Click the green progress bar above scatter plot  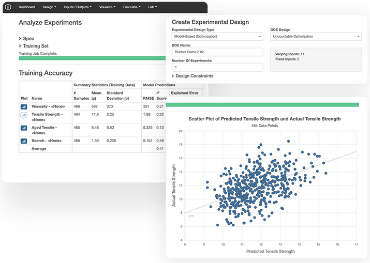[x=262, y=105]
